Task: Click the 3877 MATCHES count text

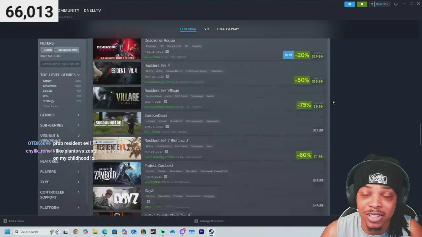Action: coord(50,56)
